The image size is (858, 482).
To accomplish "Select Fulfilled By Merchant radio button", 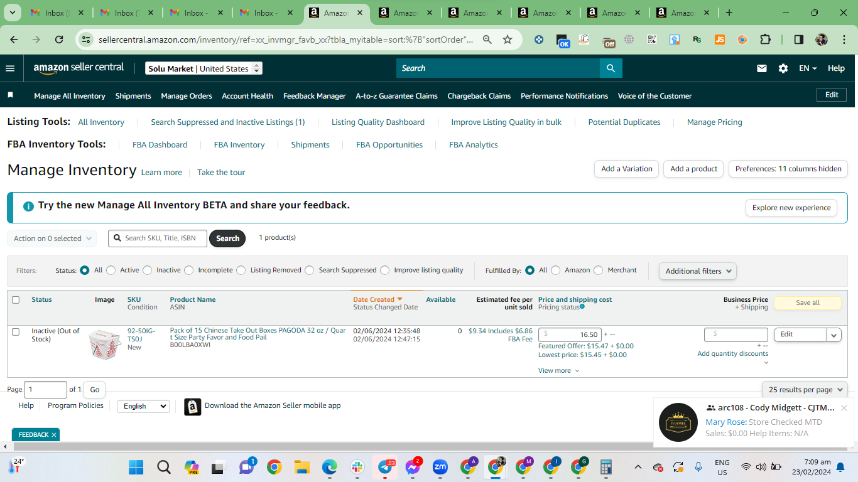I will pyautogui.click(x=599, y=270).
